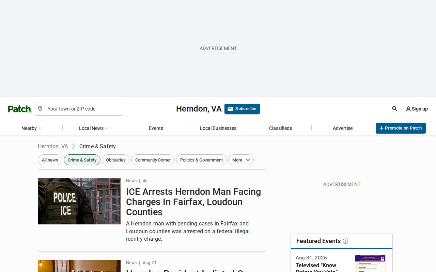Viewport: 436px width, 272px height.
Task: Select the Community Corner filter
Action: tap(153, 160)
